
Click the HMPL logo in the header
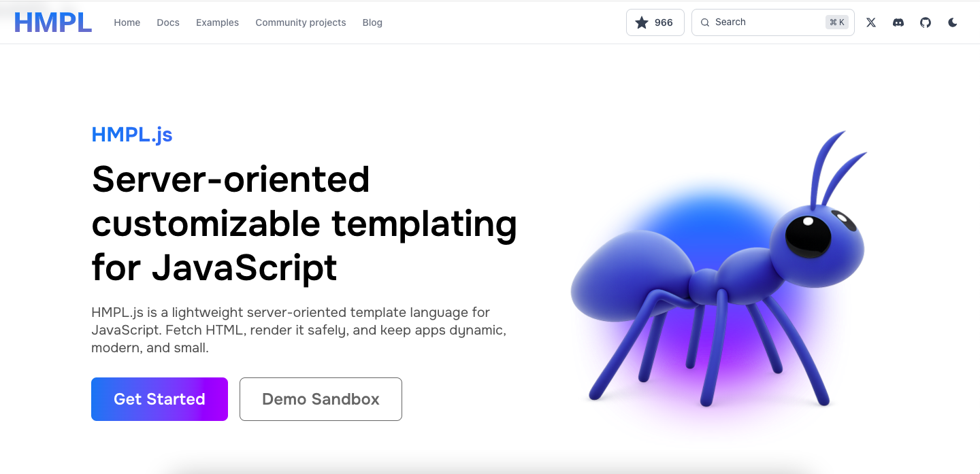pos(53,22)
